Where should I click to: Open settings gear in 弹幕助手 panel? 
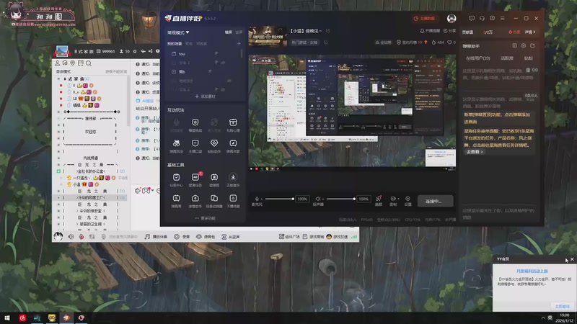click(524, 46)
